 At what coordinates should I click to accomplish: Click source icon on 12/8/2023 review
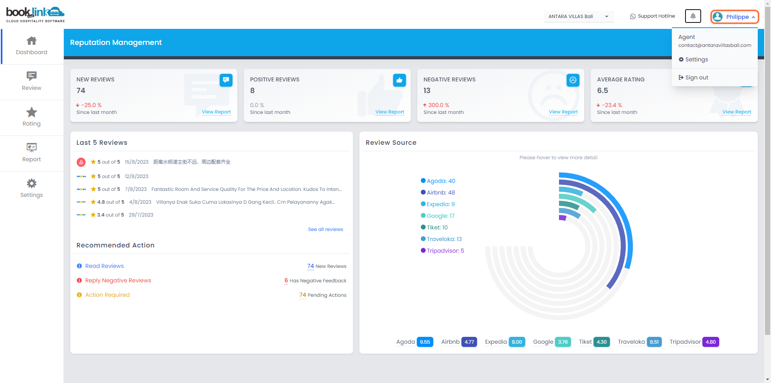81,176
